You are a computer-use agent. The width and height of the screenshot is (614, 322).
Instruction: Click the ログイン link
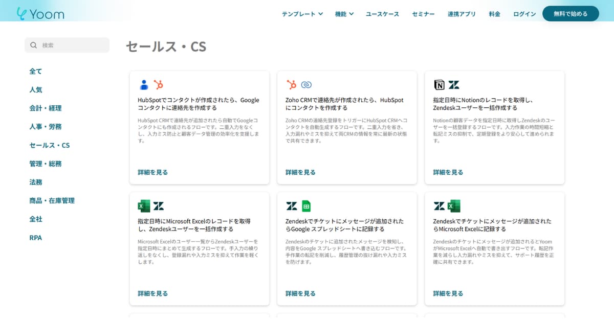524,14
